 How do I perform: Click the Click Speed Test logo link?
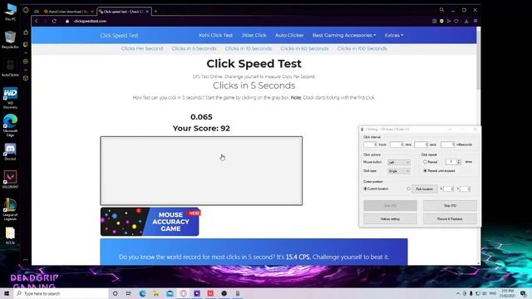pos(119,36)
